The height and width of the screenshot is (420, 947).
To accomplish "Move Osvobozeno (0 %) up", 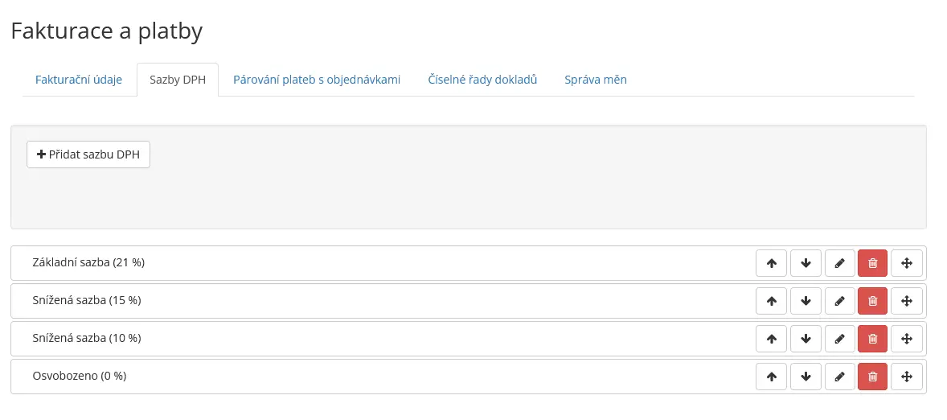I will 771,377.
